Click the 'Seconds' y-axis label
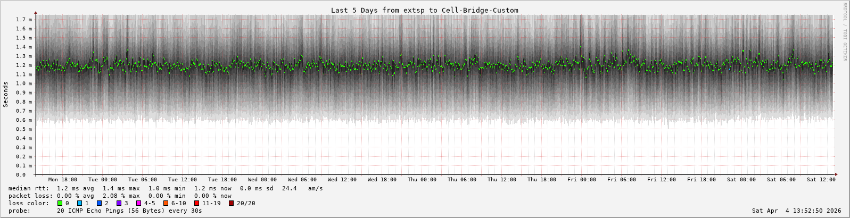Viewport: 850px width, 218px height. tap(6, 94)
